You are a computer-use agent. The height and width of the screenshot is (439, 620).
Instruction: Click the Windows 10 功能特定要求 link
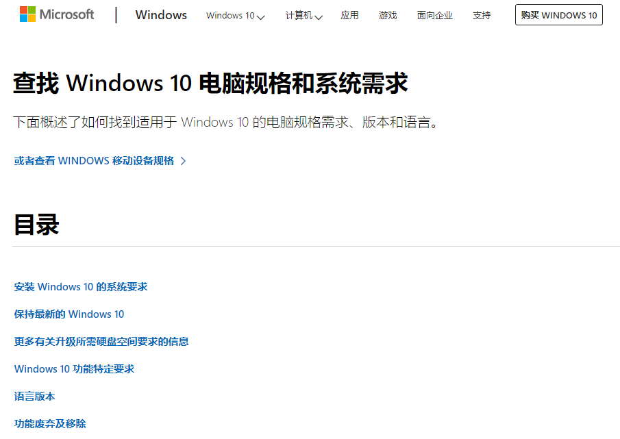tap(73, 368)
